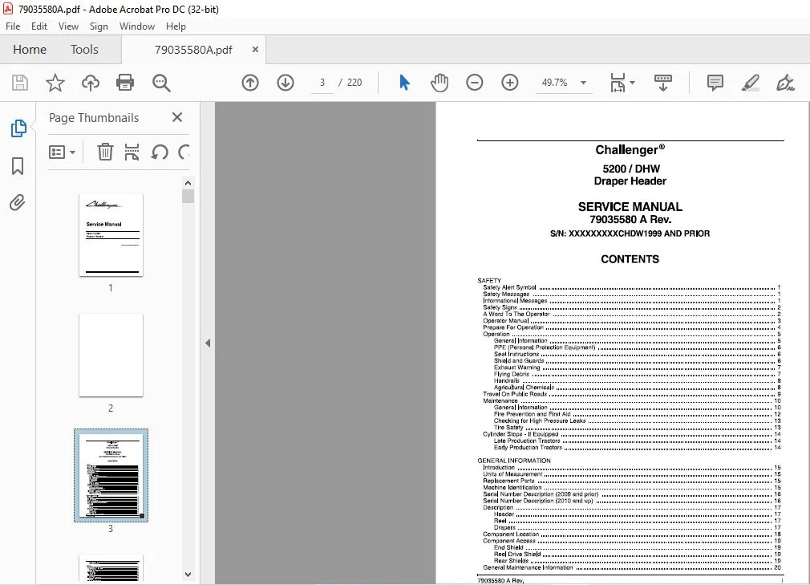Select the arrow Selection tool
The image size is (810, 585).
[404, 83]
